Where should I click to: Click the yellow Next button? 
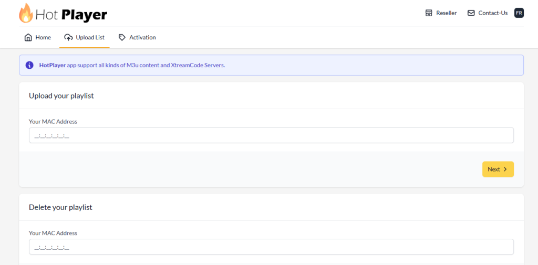(498, 169)
